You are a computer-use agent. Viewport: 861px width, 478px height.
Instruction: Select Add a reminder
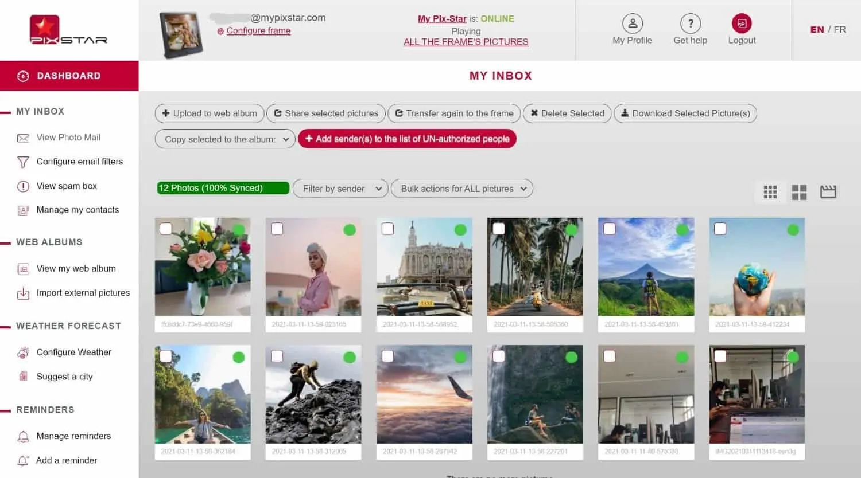tap(67, 460)
